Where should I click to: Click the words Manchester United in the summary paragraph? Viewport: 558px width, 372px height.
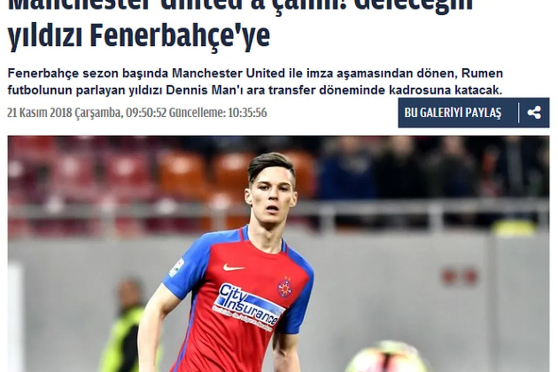(x=229, y=73)
